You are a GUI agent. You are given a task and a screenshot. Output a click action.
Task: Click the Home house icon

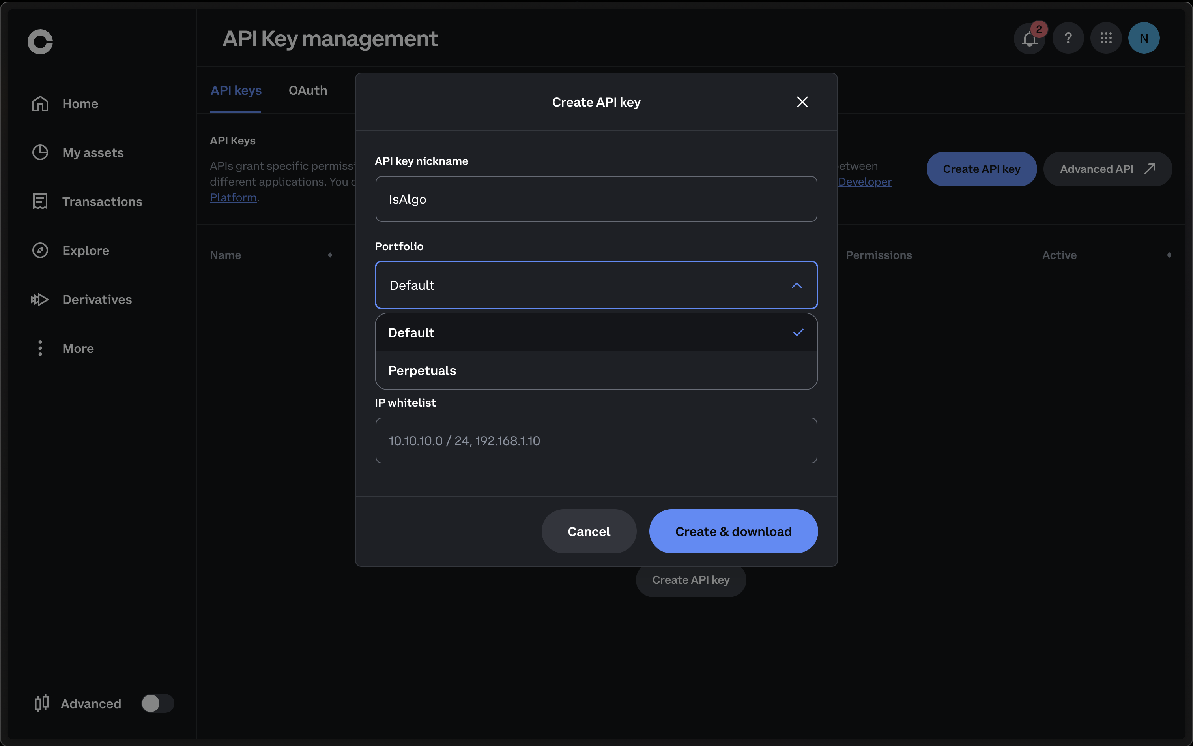click(x=40, y=103)
